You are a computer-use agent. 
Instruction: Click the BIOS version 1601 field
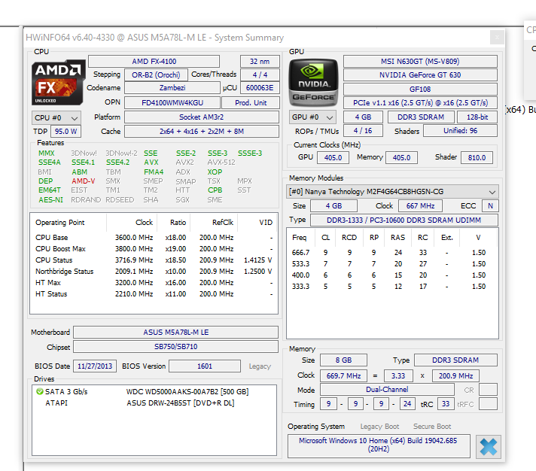(205, 366)
